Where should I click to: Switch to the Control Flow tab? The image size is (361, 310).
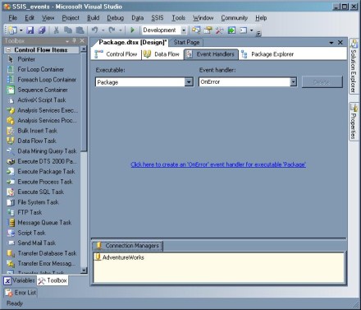[116, 54]
